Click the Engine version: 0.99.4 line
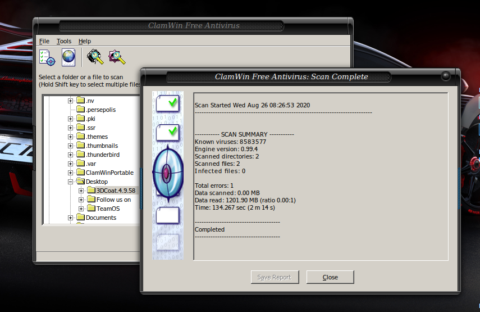The height and width of the screenshot is (312, 480). (226, 149)
